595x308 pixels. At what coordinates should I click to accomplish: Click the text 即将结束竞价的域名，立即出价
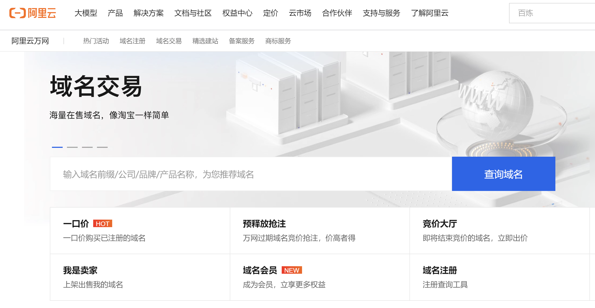pyautogui.click(x=475, y=238)
